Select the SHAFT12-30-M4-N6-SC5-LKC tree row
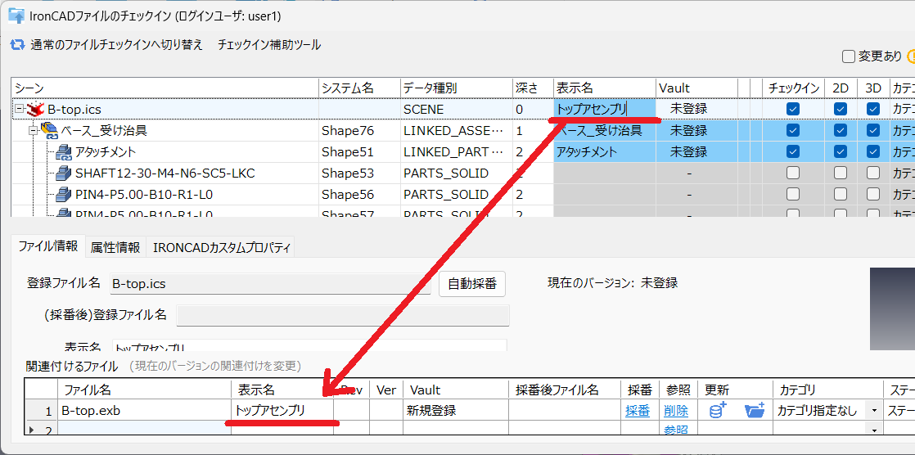The height and width of the screenshot is (455, 915). point(165,173)
